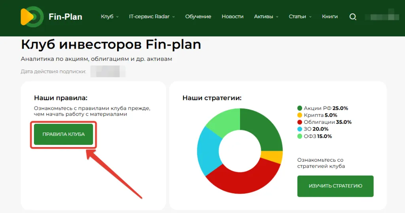Open the Клуб menu item
This screenshot has width=405, height=213.
[107, 17]
